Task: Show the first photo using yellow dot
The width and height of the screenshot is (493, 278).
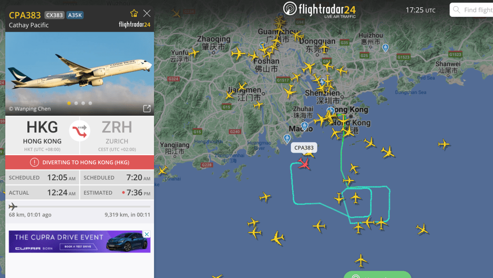Action: [x=69, y=103]
